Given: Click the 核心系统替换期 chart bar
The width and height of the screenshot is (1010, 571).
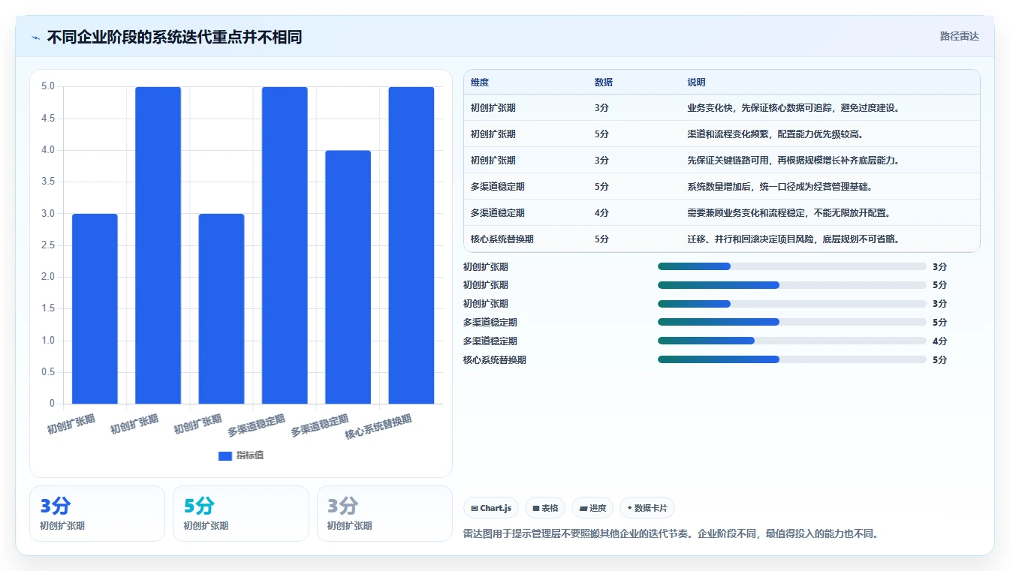Looking at the screenshot, I should (x=412, y=245).
